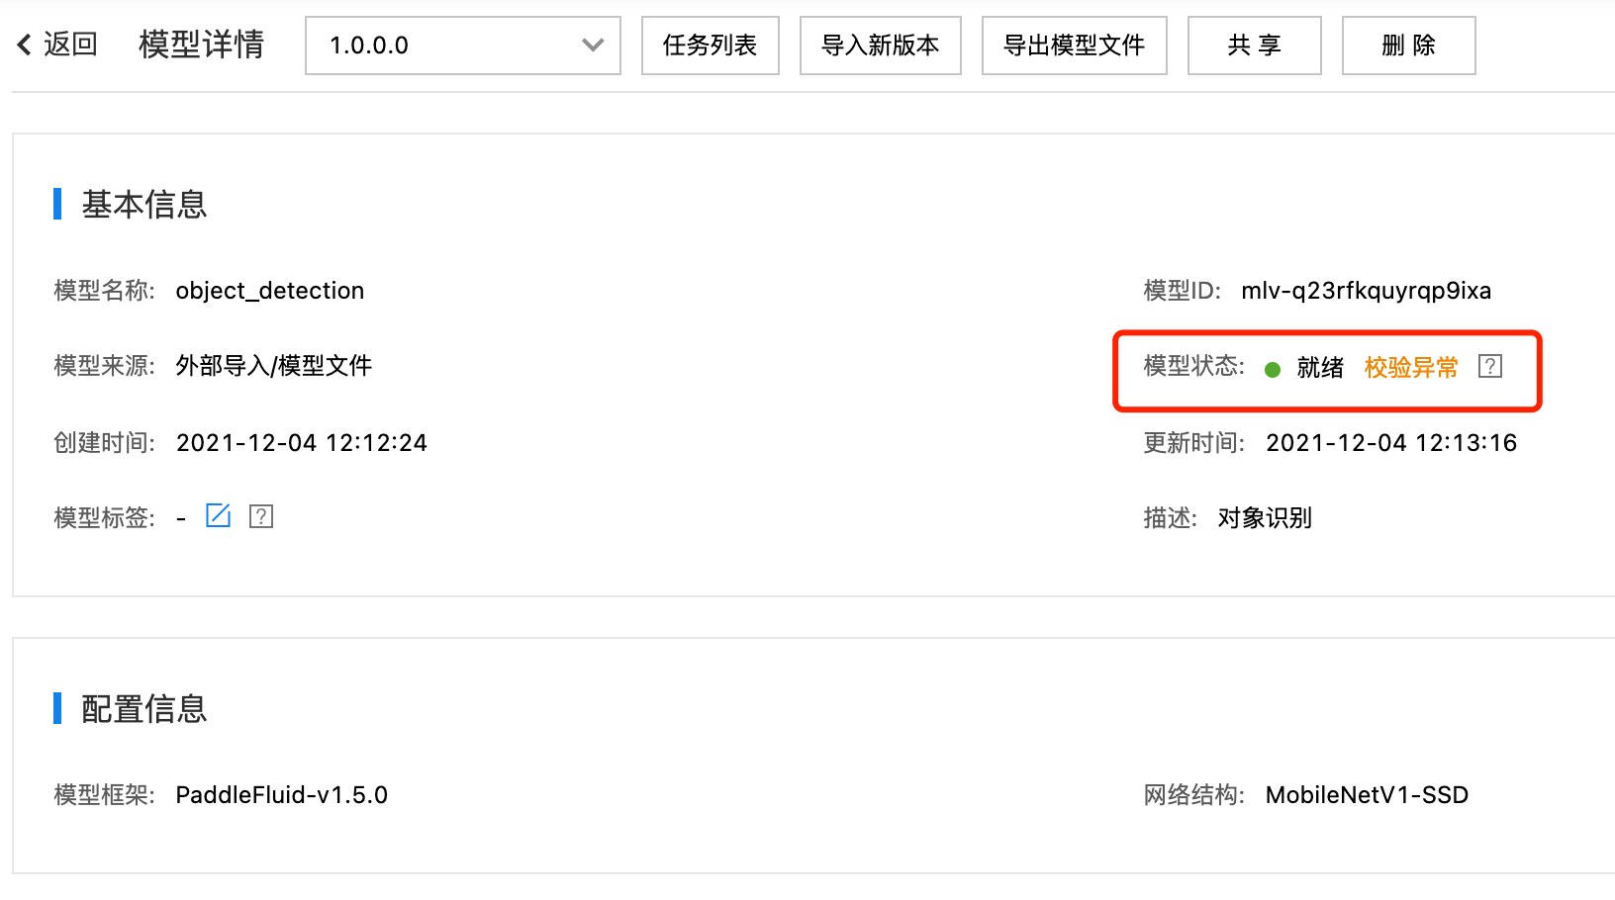Click the green 就绪 status dot
The width and height of the screenshot is (1615, 900).
tap(1273, 369)
